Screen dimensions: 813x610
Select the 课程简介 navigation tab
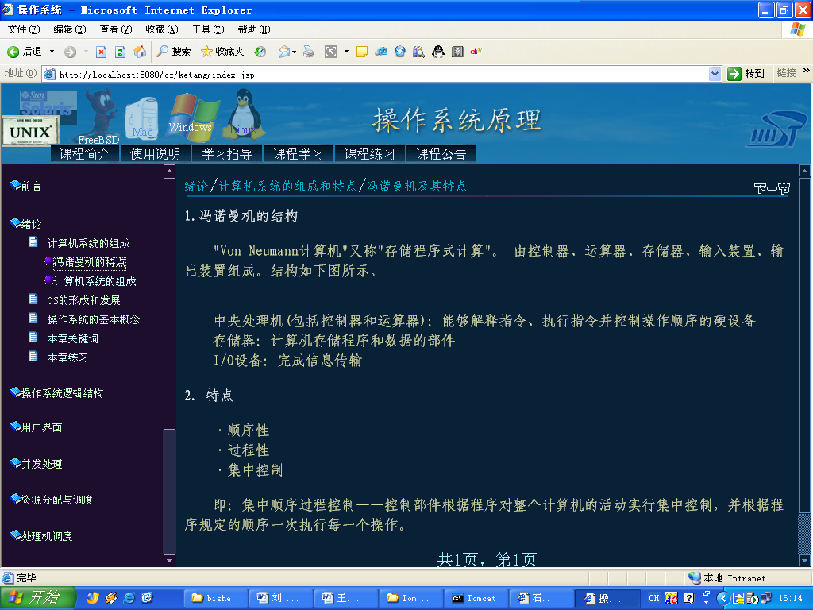click(84, 154)
